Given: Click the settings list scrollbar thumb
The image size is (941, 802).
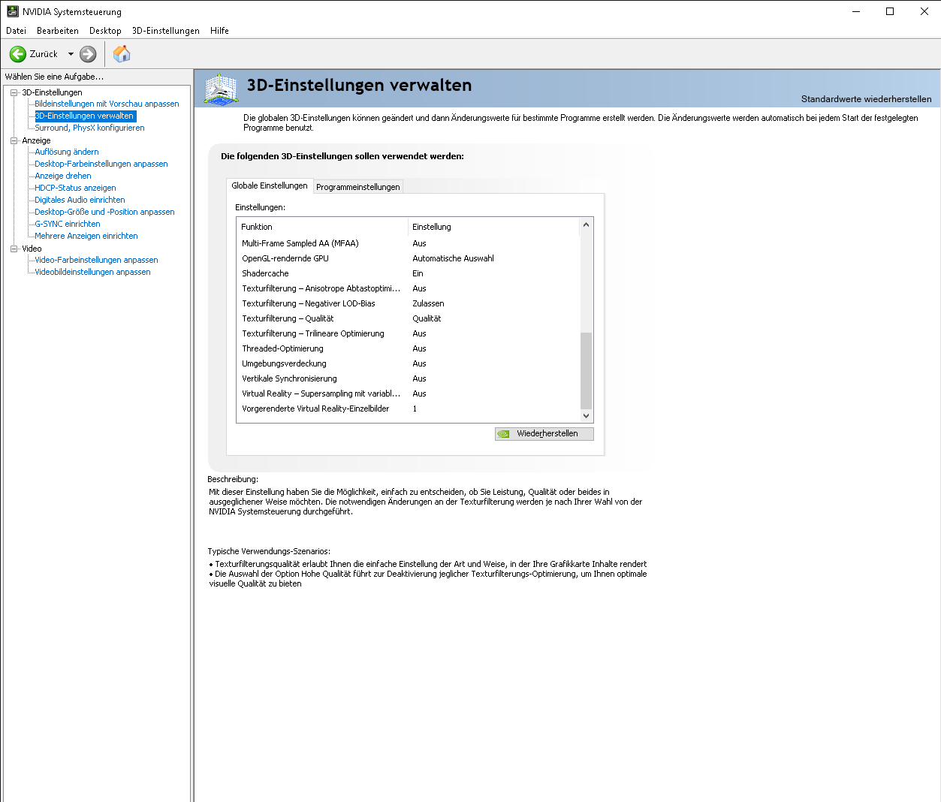Looking at the screenshot, I should 586,371.
